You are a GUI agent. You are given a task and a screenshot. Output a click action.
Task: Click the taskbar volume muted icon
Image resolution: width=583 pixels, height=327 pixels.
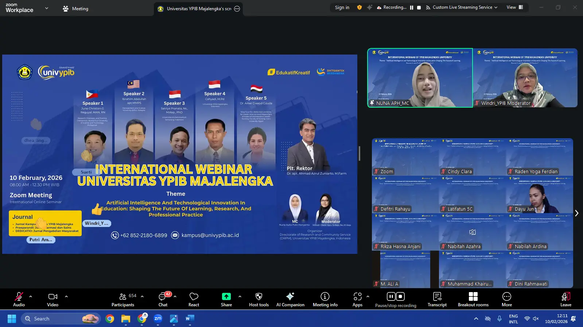click(536, 319)
